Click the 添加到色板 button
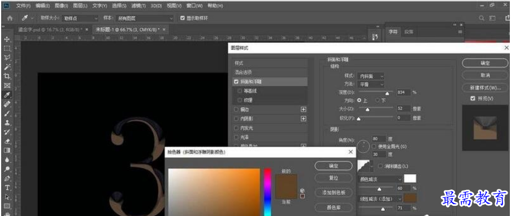The image size is (511, 216). 334,192
